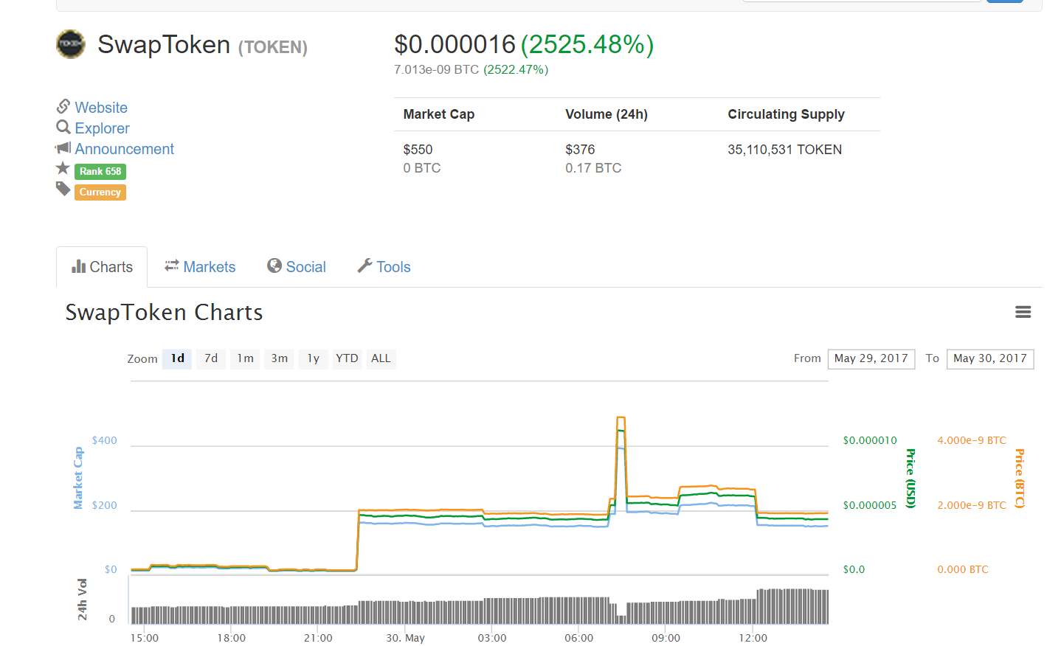Click the megaphone icon beside Announcement

[63, 148]
